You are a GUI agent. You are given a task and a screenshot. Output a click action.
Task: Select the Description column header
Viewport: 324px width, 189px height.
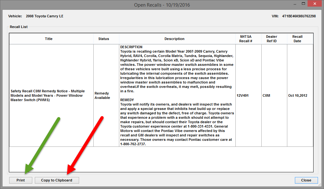177,39
